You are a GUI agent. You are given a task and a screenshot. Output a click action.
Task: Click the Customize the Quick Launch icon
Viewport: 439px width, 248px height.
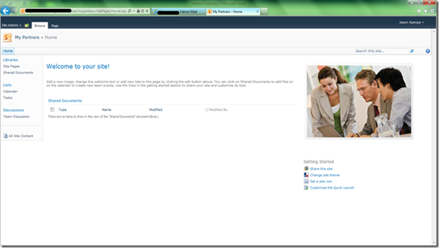[306, 188]
